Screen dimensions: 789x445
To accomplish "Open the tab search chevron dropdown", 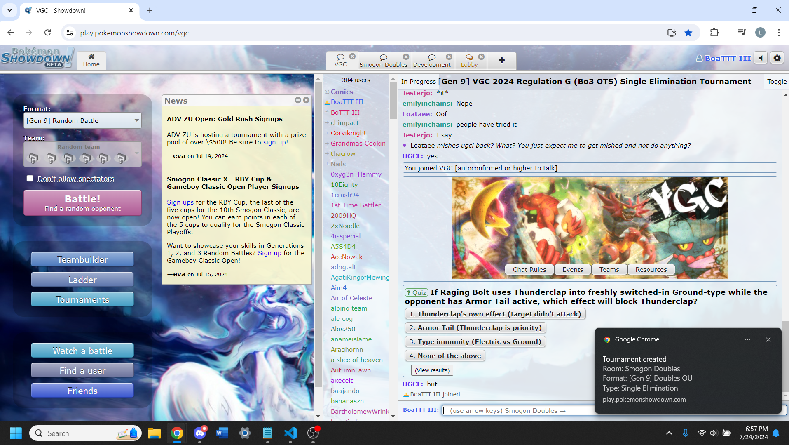I will [x=9, y=10].
